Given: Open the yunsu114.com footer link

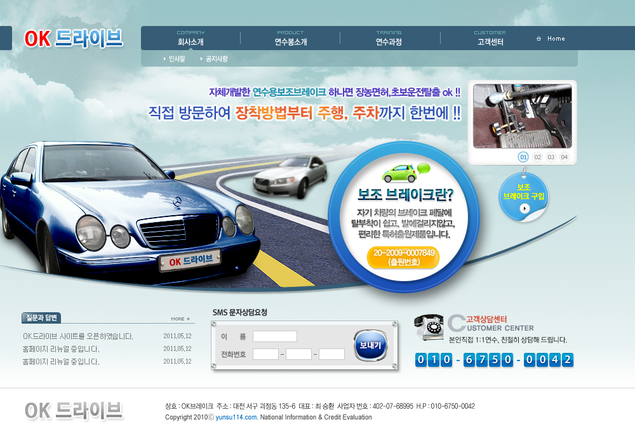Looking at the screenshot, I should [236, 417].
